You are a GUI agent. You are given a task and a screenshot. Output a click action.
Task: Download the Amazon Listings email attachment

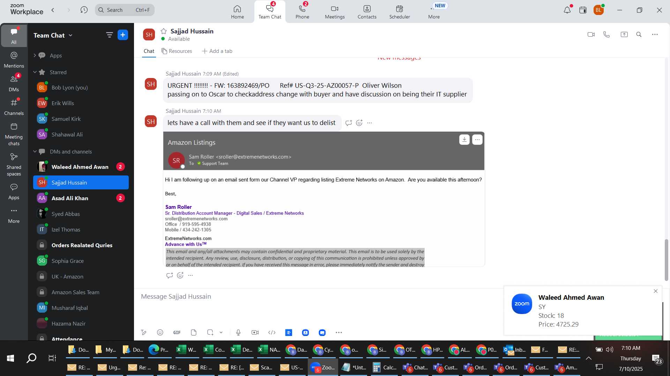click(464, 140)
